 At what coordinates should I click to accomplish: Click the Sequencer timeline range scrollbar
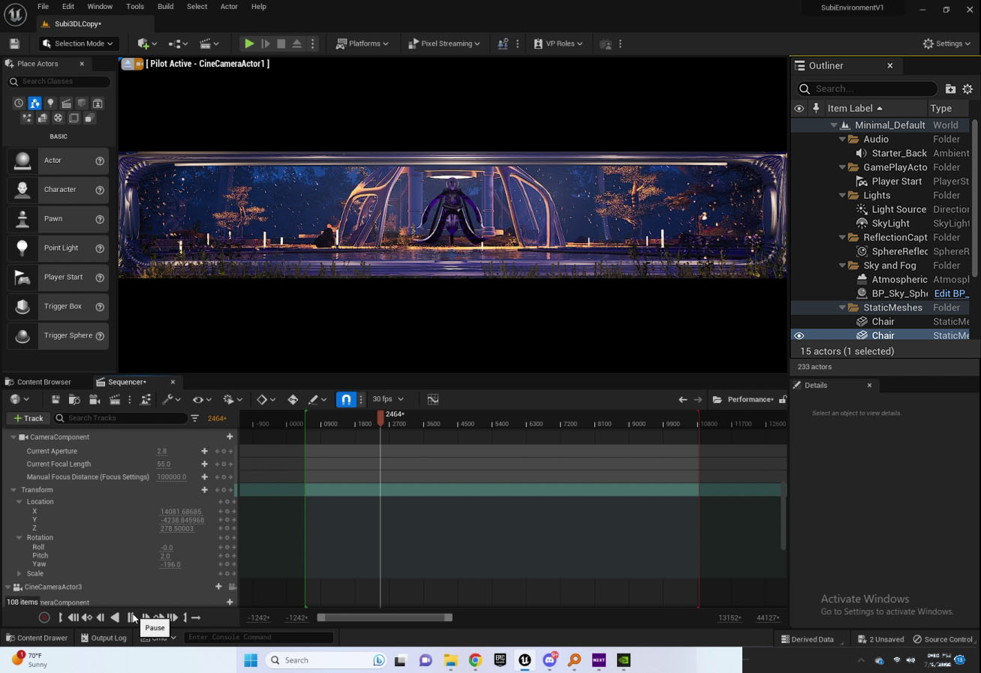click(384, 617)
